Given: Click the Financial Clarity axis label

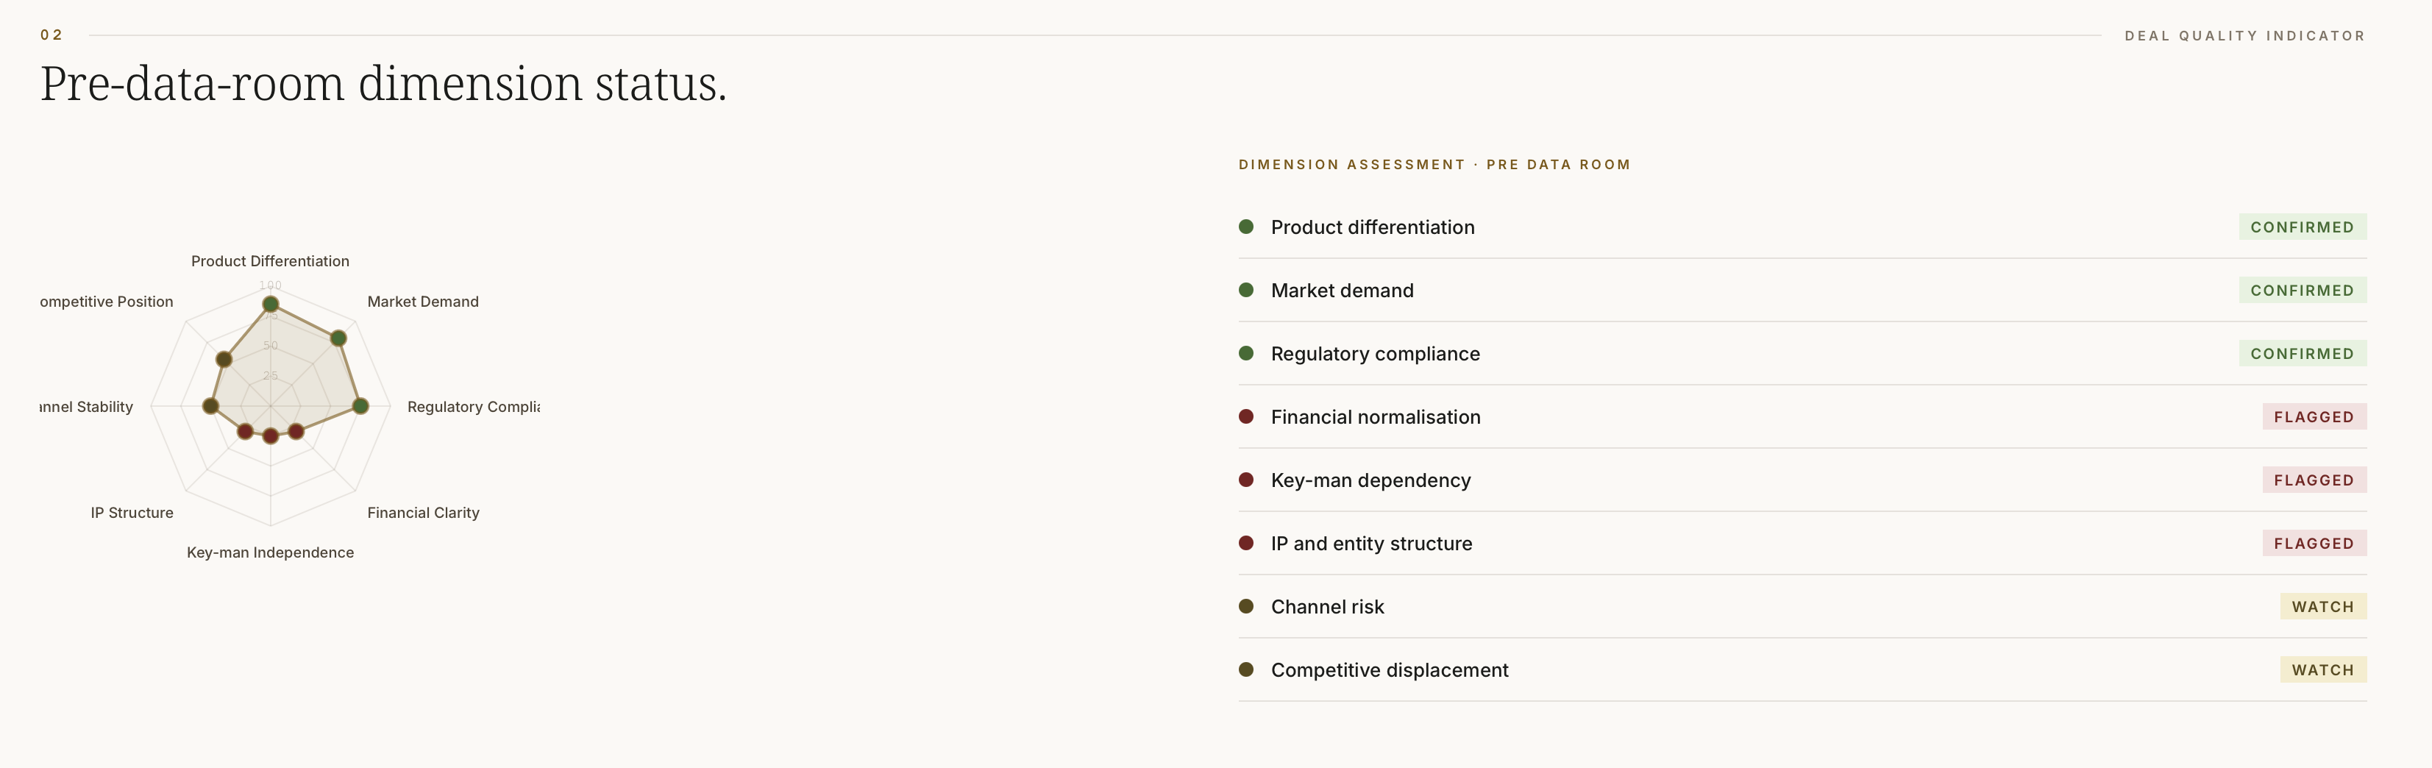Looking at the screenshot, I should [x=423, y=513].
